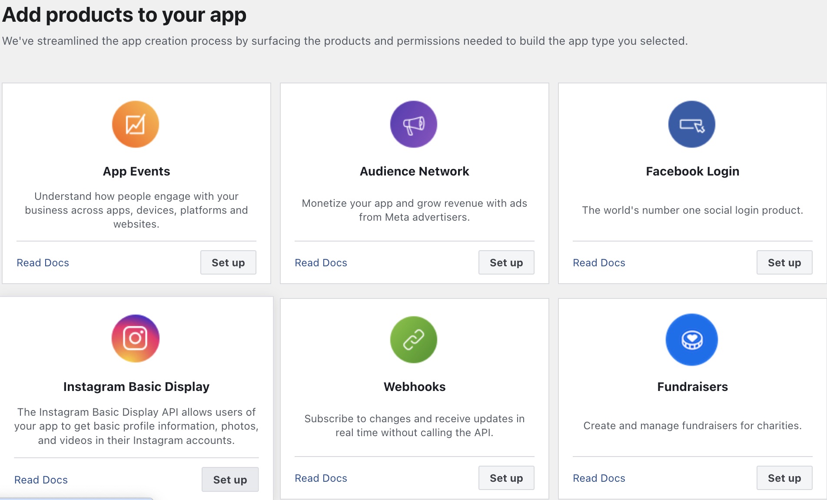Open Read Docs for App Events
Viewport: 827px width, 500px height.
43,263
